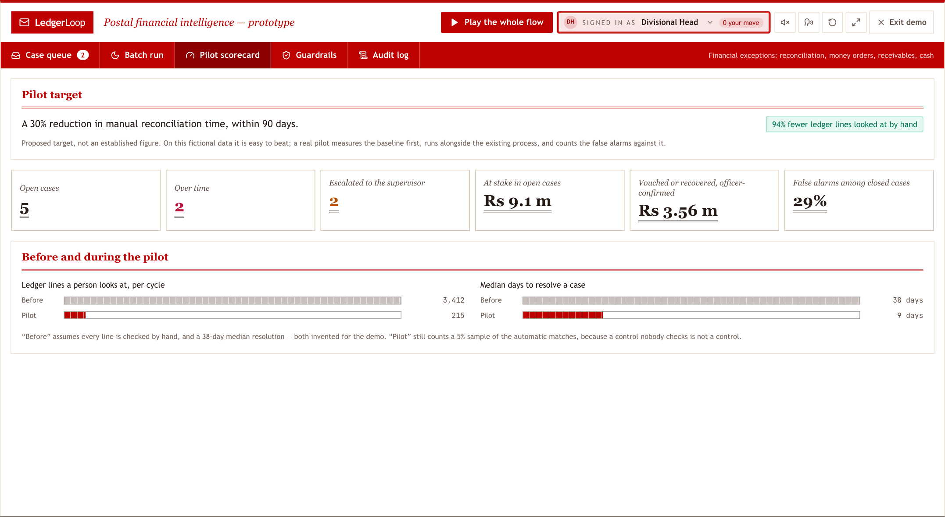Mute the demo sound with the speaker icon
Viewport: 945px width, 517px height.
coord(785,22)
